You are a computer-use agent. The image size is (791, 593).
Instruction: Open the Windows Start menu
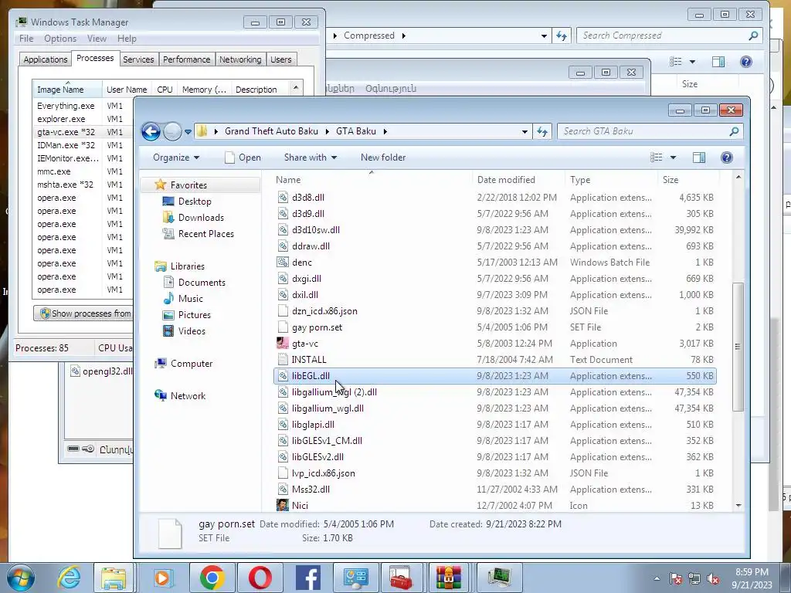pyautogui.click(x=20, y=578)
